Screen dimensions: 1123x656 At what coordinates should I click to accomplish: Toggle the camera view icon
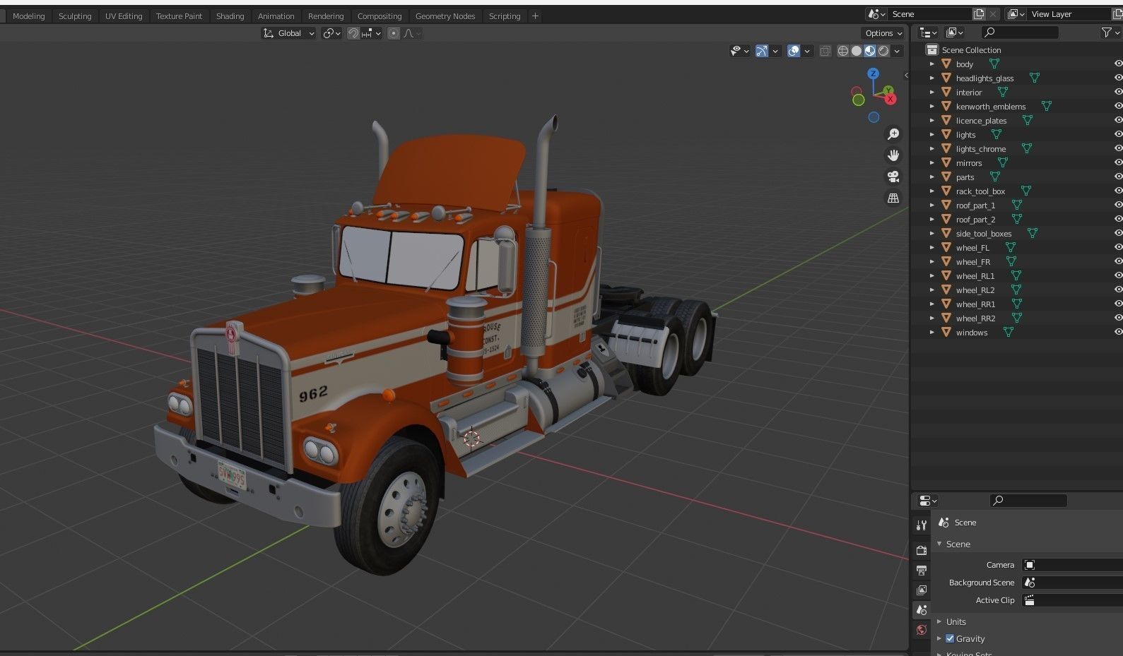[x=893, y=177]
